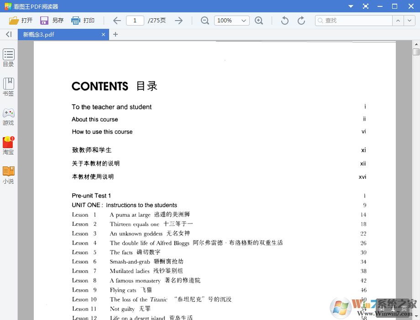This screenshot has width=420, height=320.
Task: Select the 新概念3.pdf tab
Action: (x=63, y=35)
